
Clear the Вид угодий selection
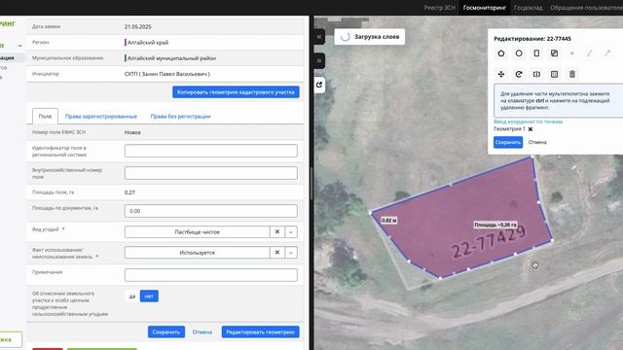tap(277, 231)
